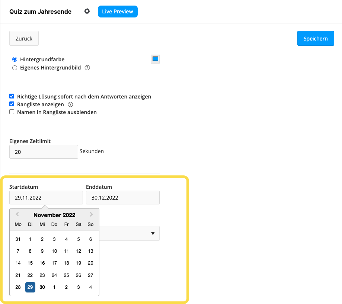342x304 pixels.
Task: Pick November 20 in the calendar
Action: 90,263
